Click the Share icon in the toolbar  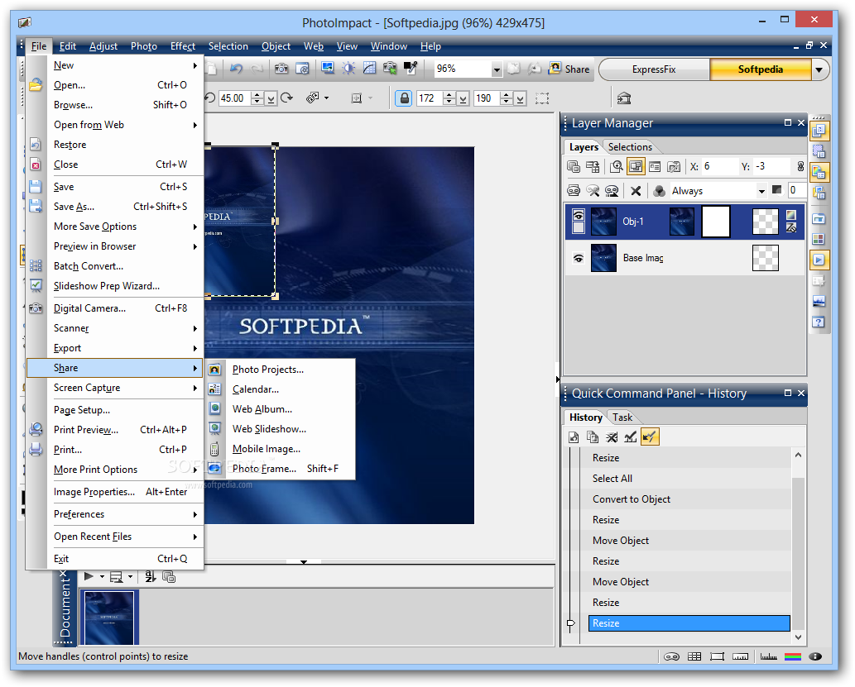click(x=569, y=69)
